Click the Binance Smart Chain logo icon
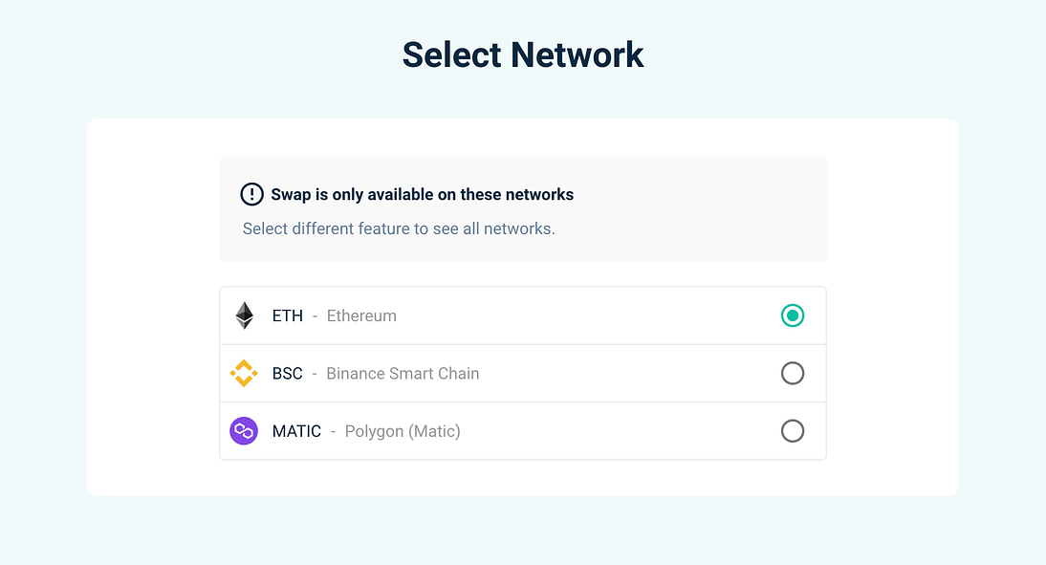 coord(244,373)
